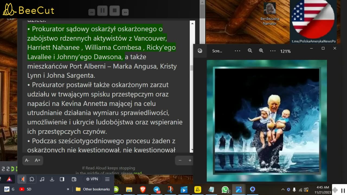Screen dimensions: 347x195
Task: Click the minus window size button
Action: (x=180, y=160)
